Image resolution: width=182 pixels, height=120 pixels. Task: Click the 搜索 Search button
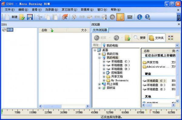click(140, 38)
